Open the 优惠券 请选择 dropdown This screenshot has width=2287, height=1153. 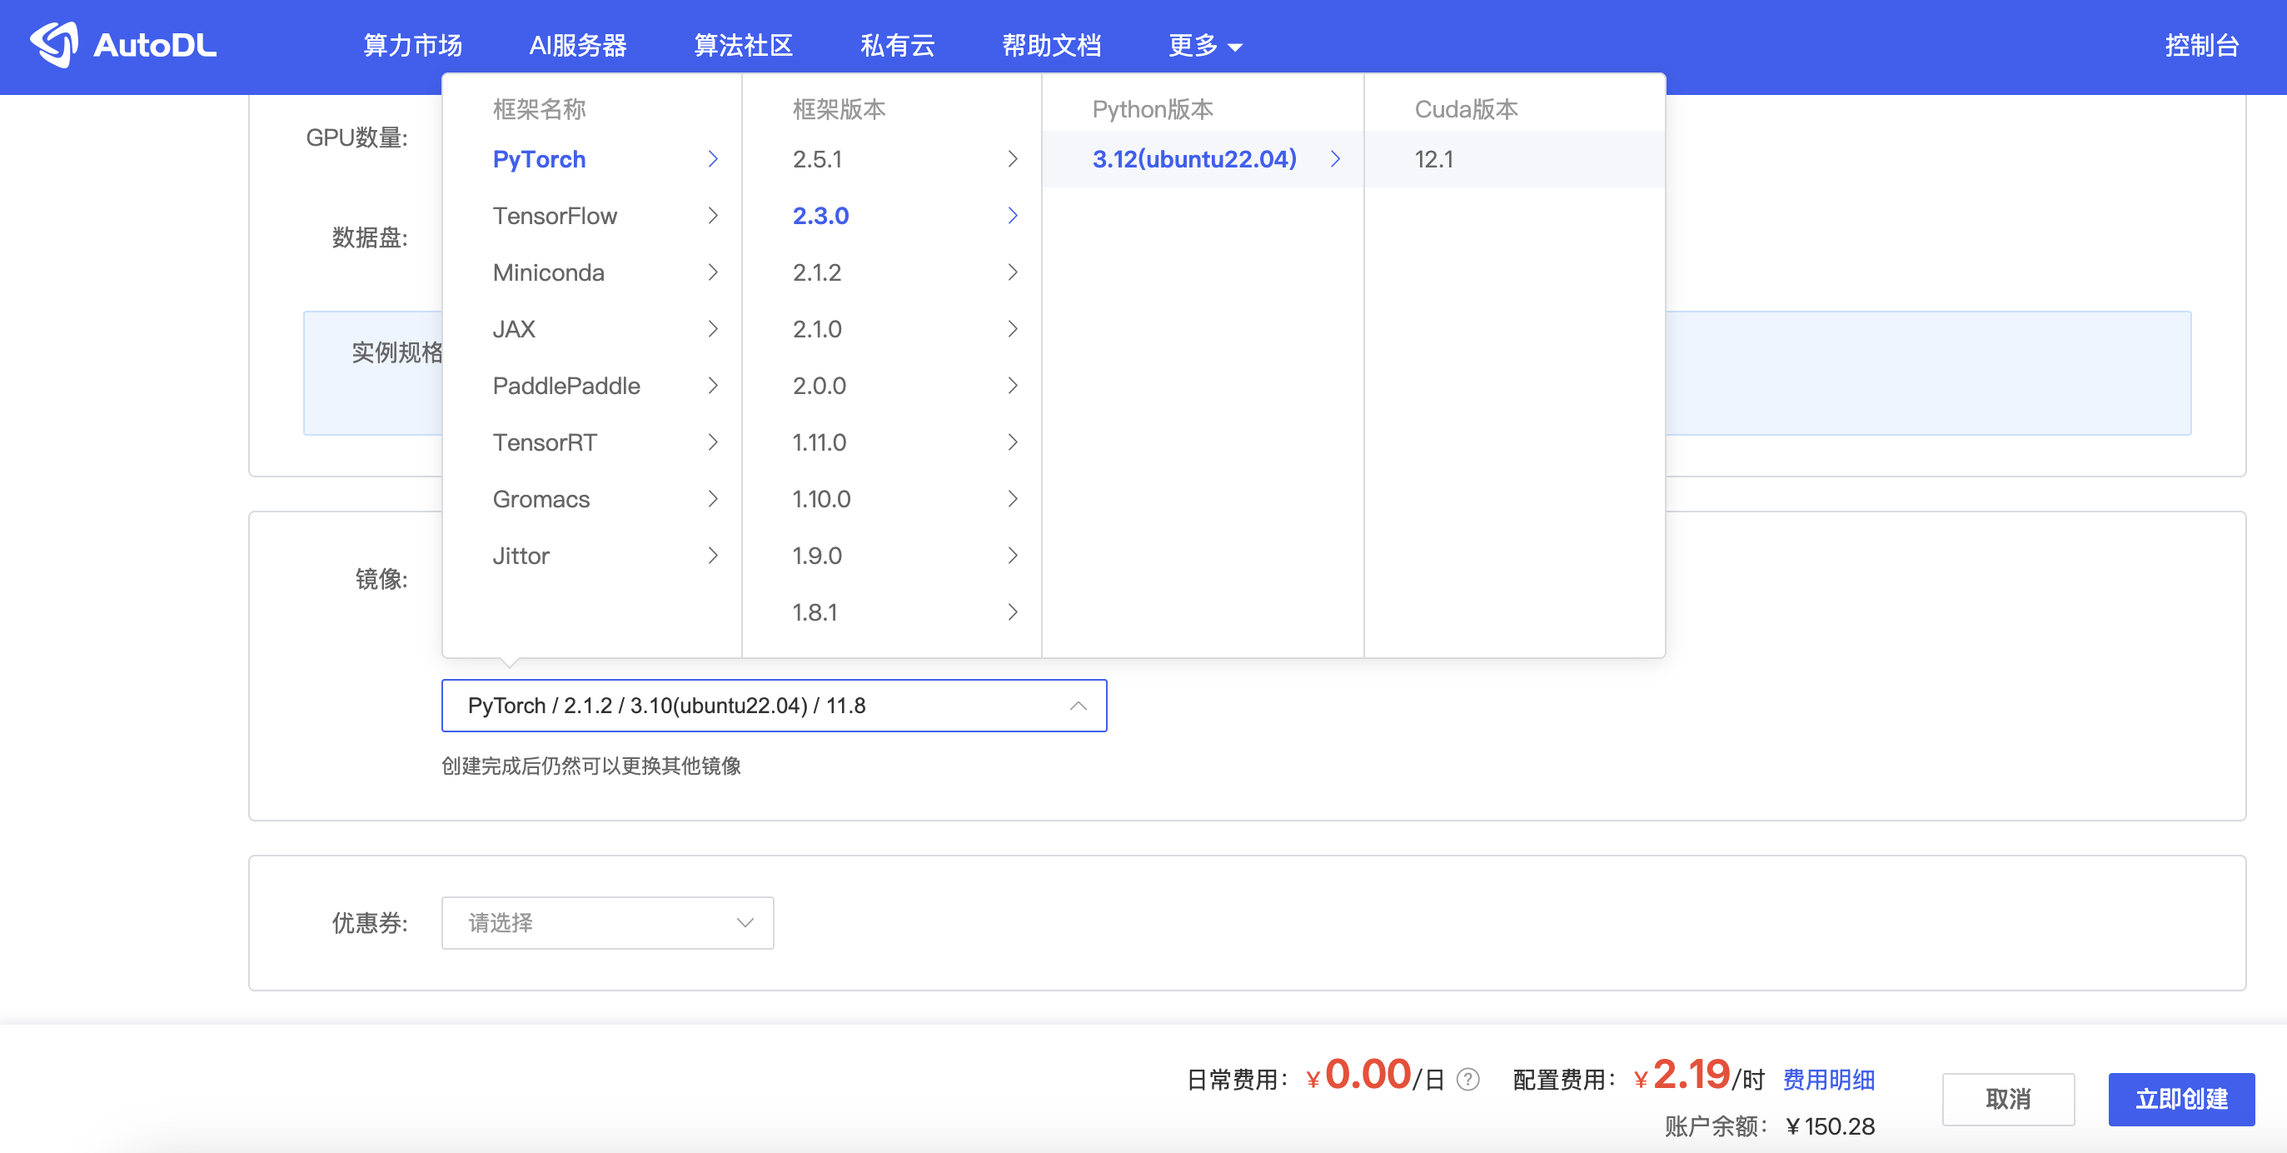pyautogui.click(x=607, y=923)
